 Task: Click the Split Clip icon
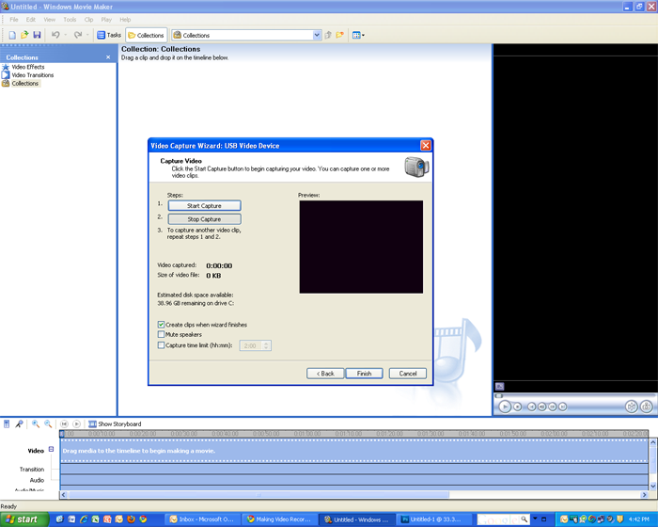coord(631,407)
